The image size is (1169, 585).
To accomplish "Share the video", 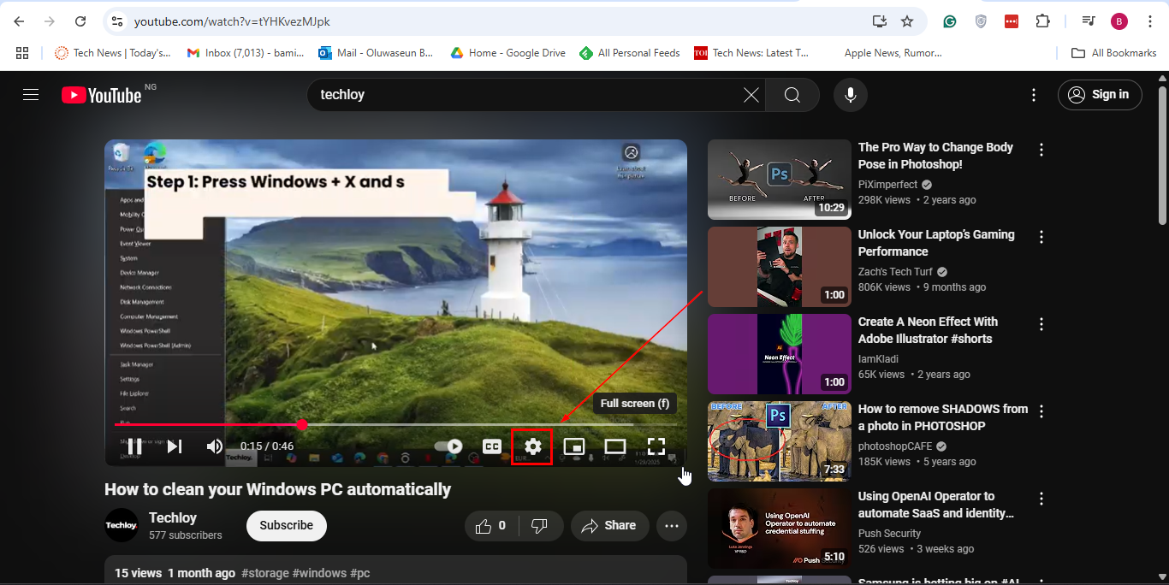I will click(x=609, y=526).
